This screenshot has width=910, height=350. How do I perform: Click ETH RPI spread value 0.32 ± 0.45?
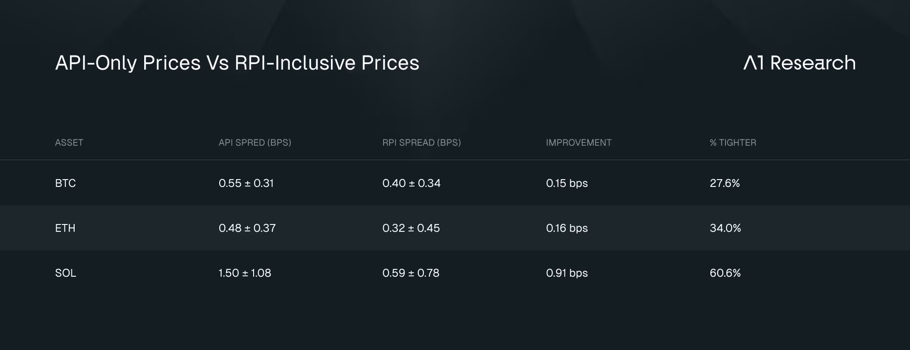411,228
